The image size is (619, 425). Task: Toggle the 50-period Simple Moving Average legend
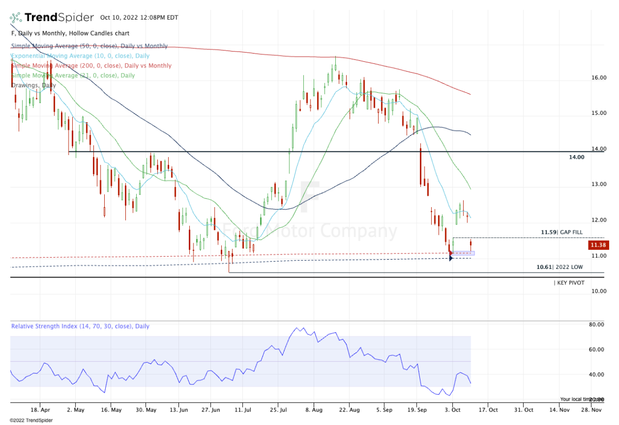pos(89,46)
